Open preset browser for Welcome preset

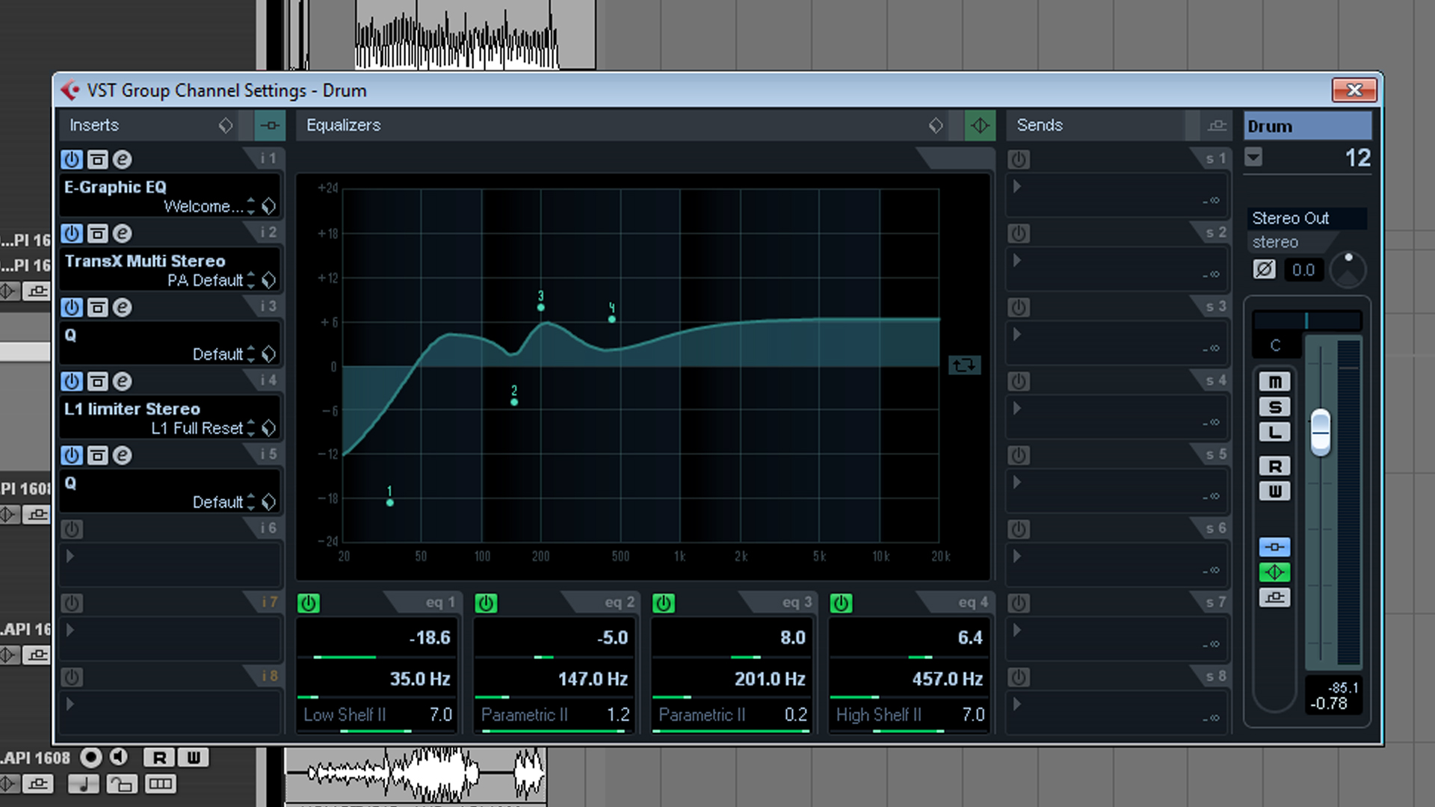(269, 206)
